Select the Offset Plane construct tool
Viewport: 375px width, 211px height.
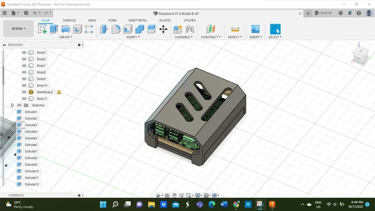(210, 29)
